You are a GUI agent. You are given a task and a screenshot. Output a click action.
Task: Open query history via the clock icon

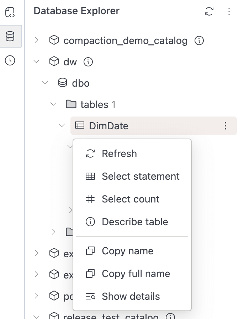click(x=11, y=61)
